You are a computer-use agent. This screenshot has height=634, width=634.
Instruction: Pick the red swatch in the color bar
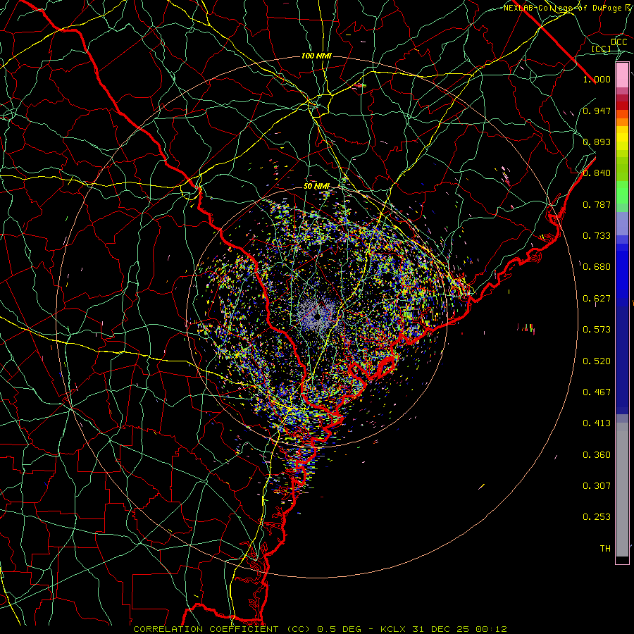pyautogui.click(x=622, y=106)
